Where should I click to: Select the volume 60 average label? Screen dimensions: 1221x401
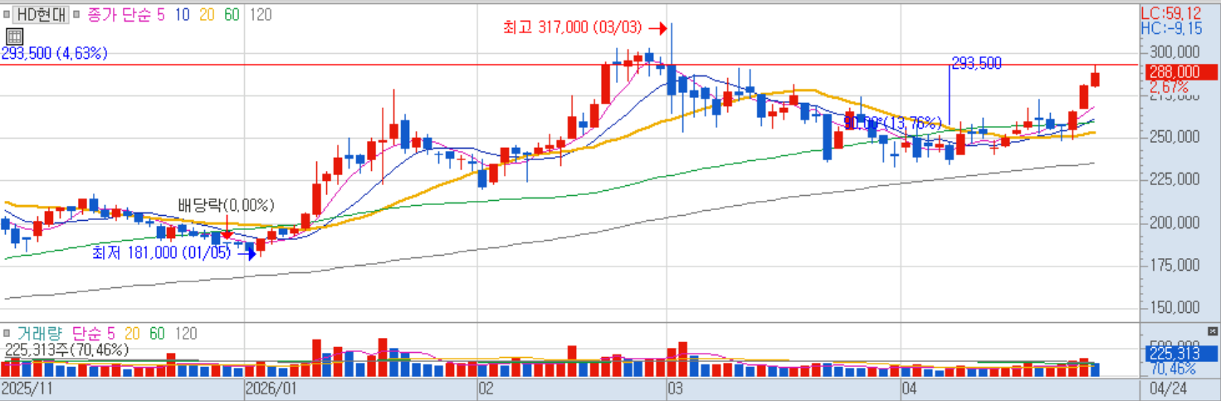(x=157, y=333)
